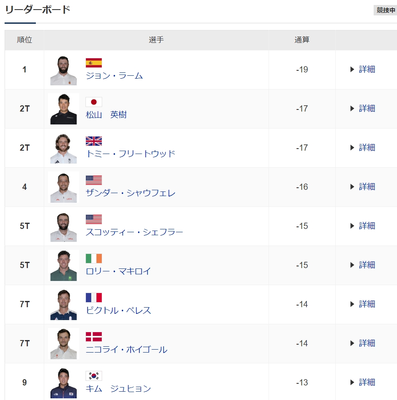Click the Japan flag icon above 松山 英樹
The width and height of the screenshot is (397, 400).
click(x=93, y=102)
